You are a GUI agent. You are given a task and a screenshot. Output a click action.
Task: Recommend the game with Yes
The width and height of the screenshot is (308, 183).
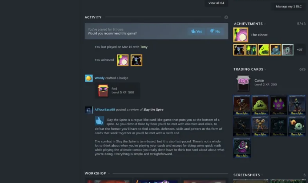197,31
